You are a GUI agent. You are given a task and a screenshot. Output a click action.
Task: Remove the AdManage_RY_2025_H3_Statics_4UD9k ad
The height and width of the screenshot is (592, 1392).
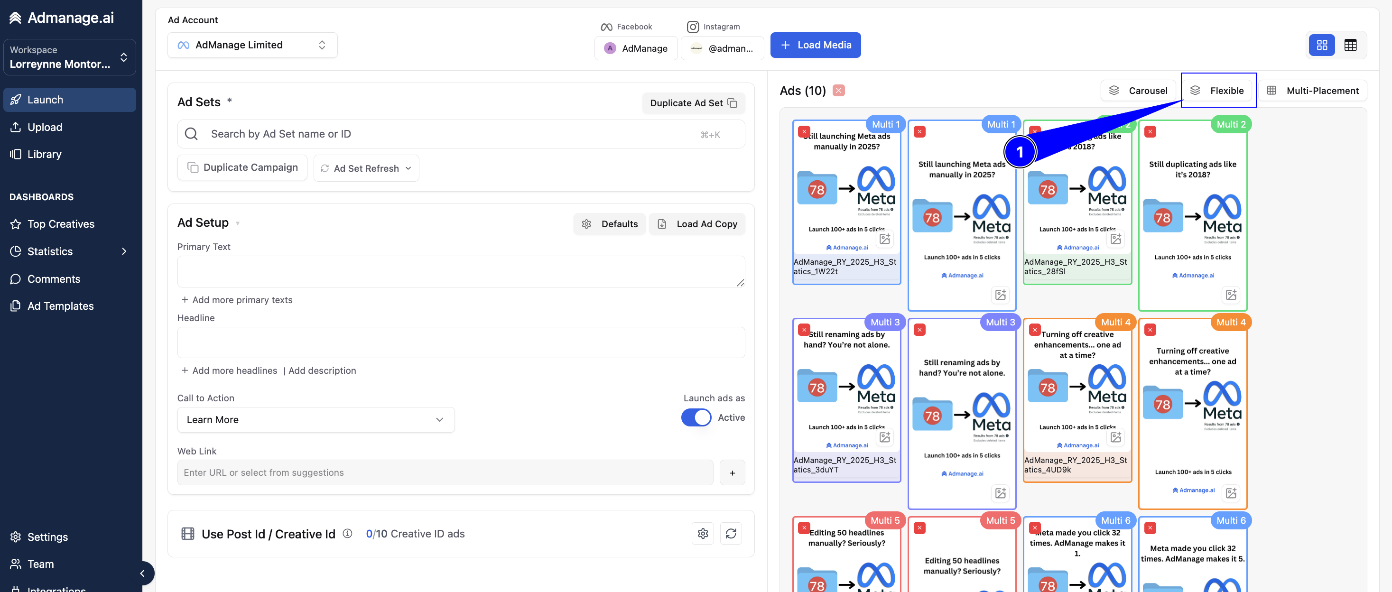(1035, 330)
